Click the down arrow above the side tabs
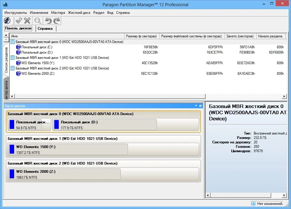This screenshot has height=209, width=291. pyautogui.click(x=6, y=39)
